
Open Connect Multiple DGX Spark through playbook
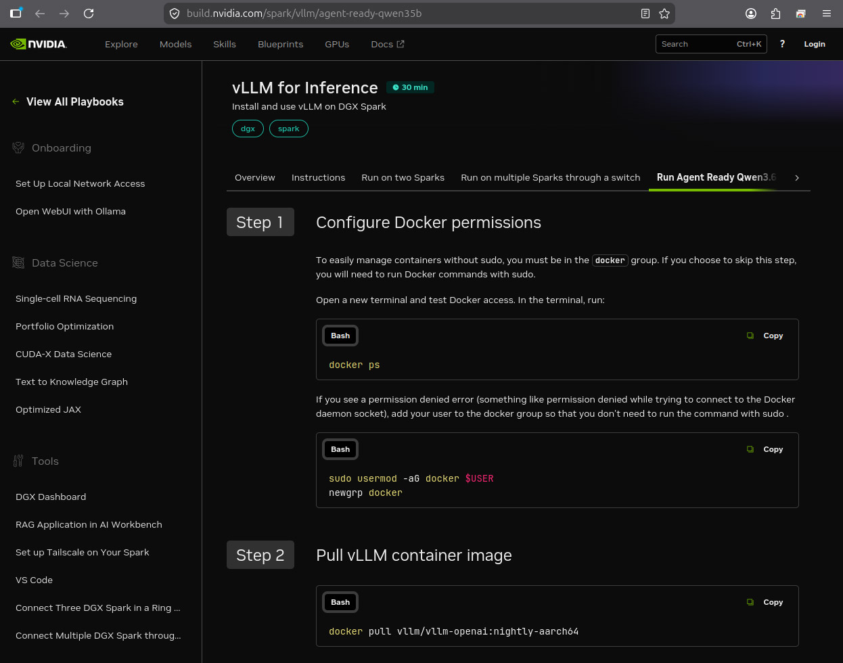(x=98, y=635)
